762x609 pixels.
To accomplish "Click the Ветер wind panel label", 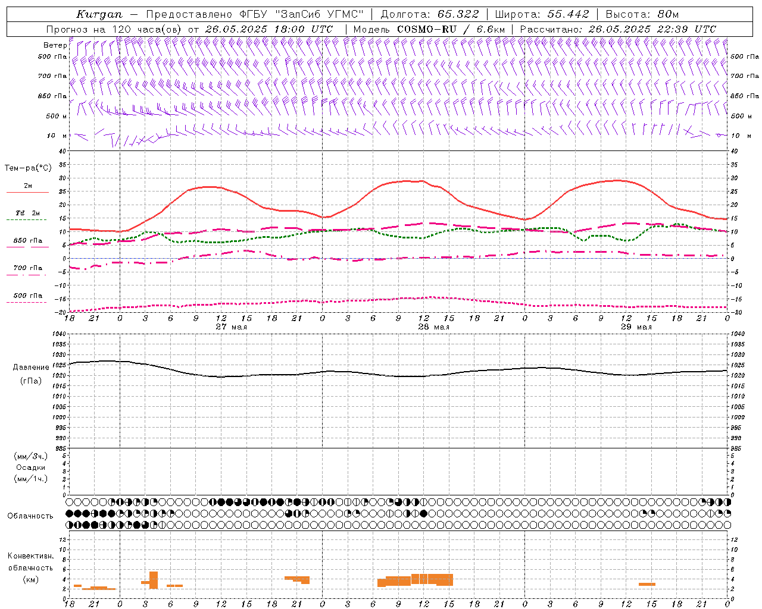I will (55, 45).
